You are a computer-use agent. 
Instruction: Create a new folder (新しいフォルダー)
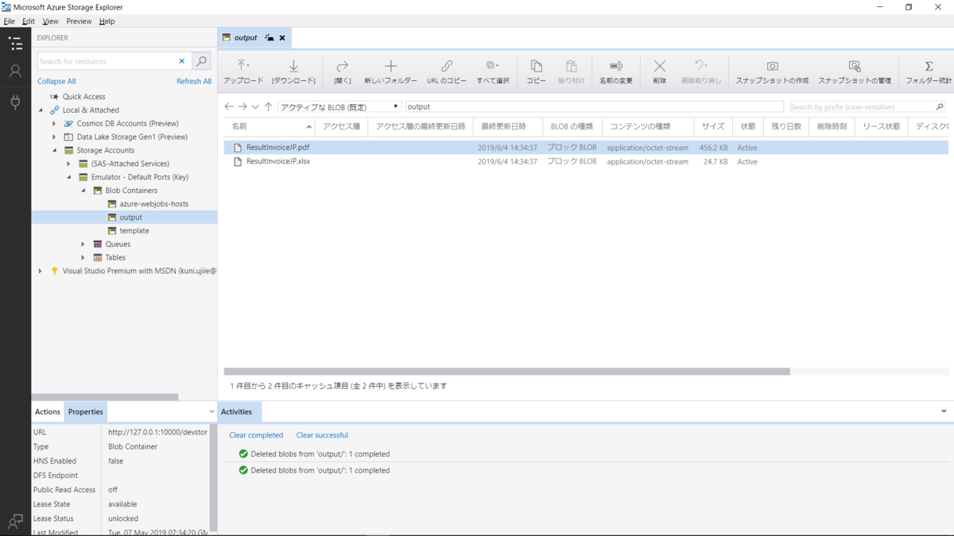(x=390, y=71)
